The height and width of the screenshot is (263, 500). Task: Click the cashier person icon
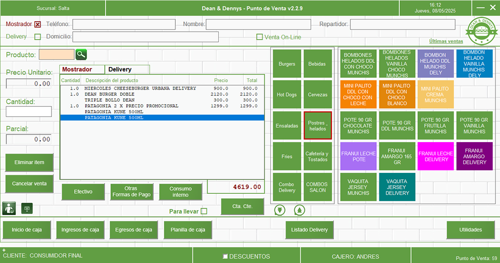click(x=9, y=209)
